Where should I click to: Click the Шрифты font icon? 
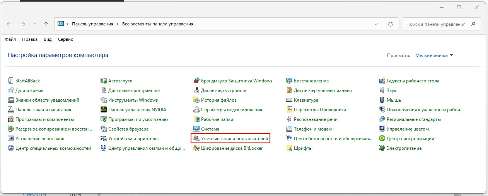pos(289,148)
